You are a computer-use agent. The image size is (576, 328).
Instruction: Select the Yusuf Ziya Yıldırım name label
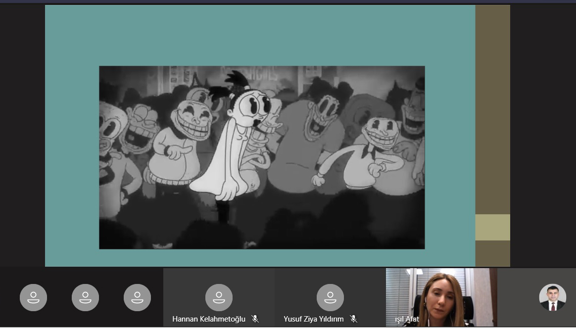pos(313,319)
